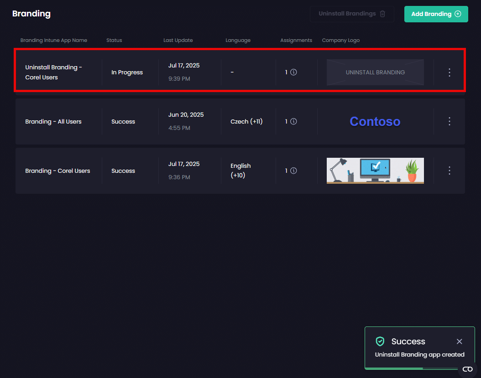This screenshot has height=378, width=481.
Task: Click the English (+10) language entry
Action: pyautogui.click(x=240, y=171)
